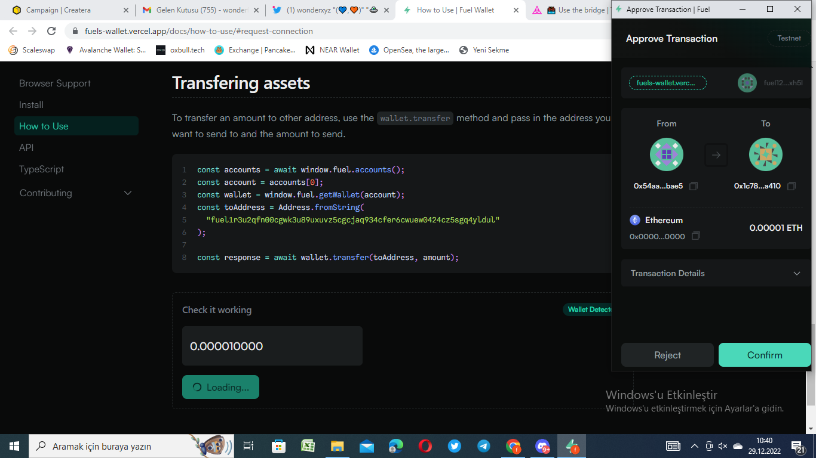Click the amount field showing 0.000010000
This screenshot has width=816, height=458.
tap(272, 346)
